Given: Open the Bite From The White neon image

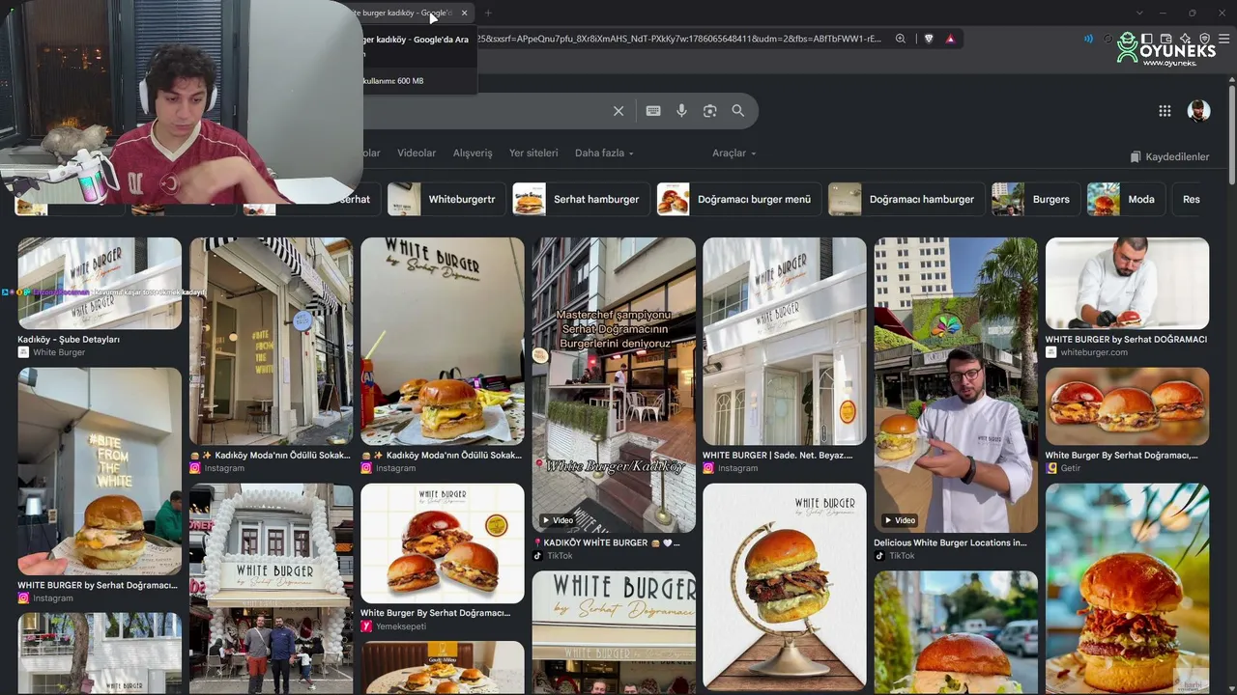Looking at the screenshot, I should pos(100,471).
